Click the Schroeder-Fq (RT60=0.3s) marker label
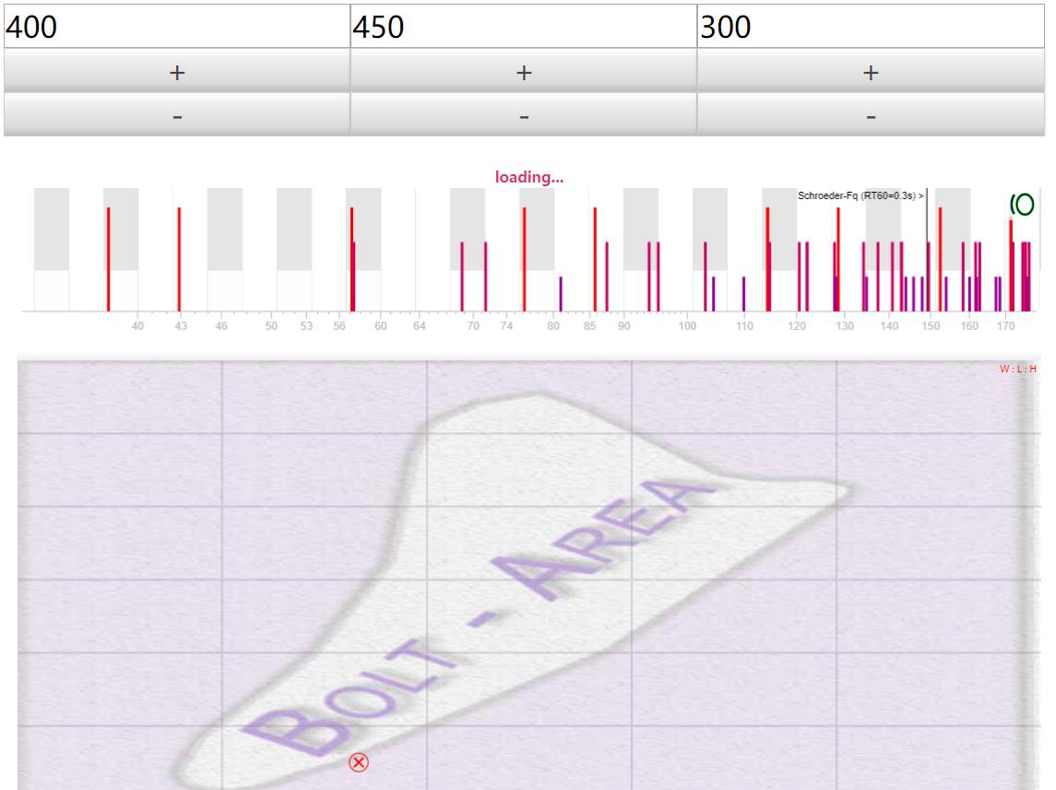The height and width of the screenshot is (790, 1056). 860,195
